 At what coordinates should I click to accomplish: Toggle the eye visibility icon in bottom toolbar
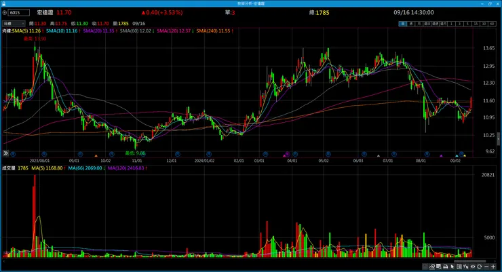473,267
